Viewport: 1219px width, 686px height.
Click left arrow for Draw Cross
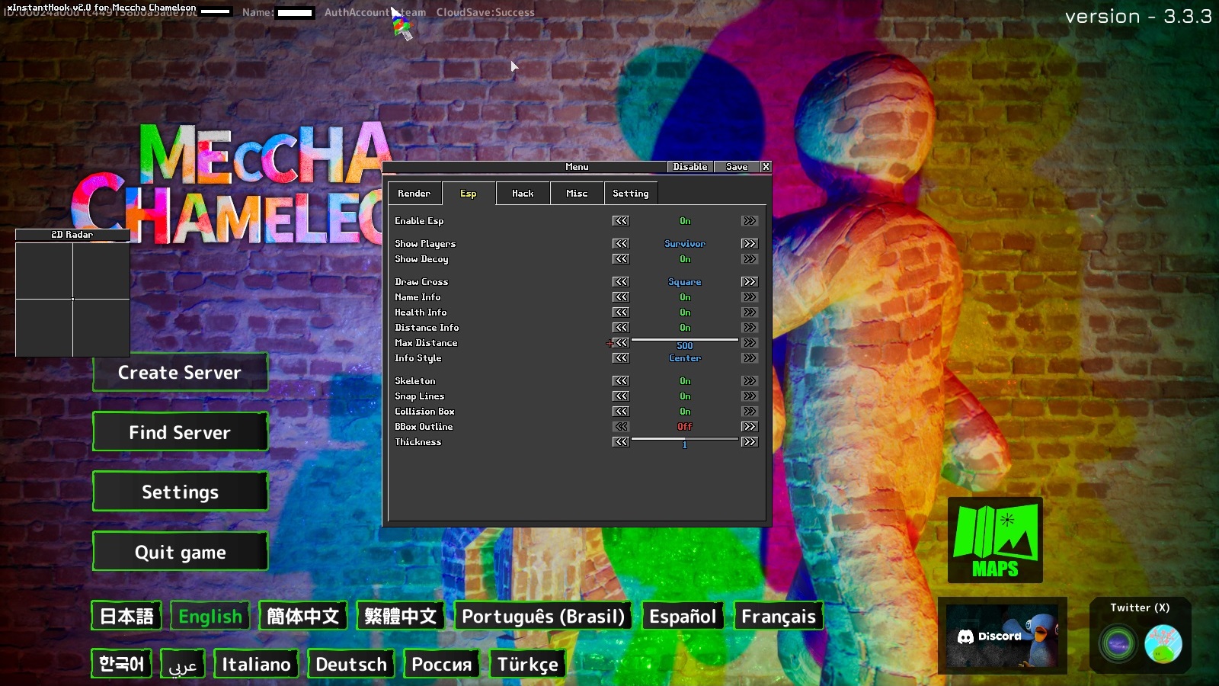pos(621,282)
